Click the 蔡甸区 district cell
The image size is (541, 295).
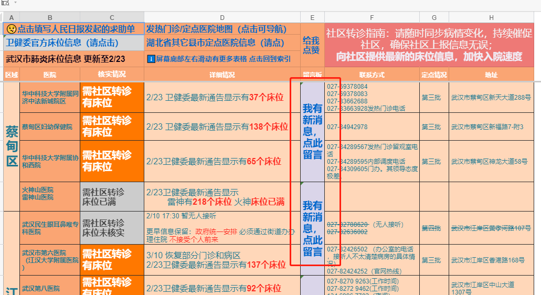click(x=12, y=146)
